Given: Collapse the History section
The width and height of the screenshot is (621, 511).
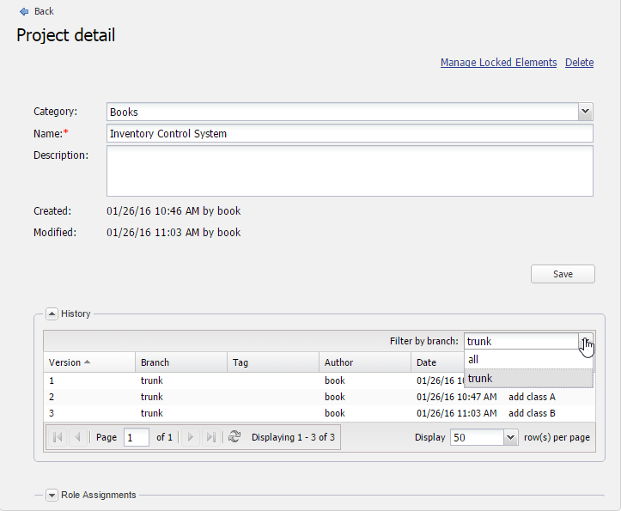Looking at the screenshot, I should (52, 314).
